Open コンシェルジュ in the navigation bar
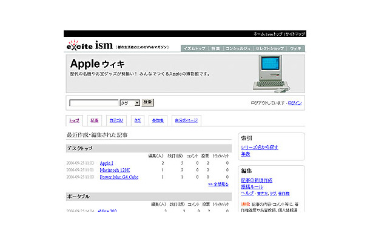This screenshot has height=242, width=370. (x=238, y=48)
